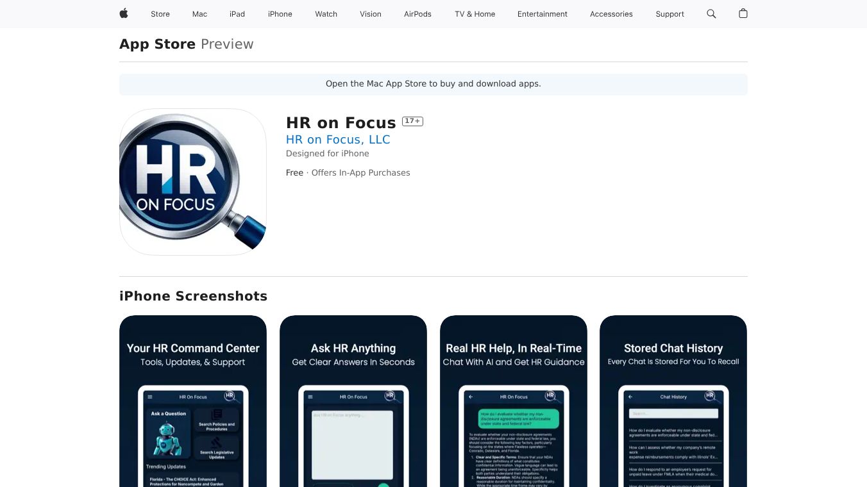
Task: Click the Open the Mac App Store banner text
Action: point(433,84)
